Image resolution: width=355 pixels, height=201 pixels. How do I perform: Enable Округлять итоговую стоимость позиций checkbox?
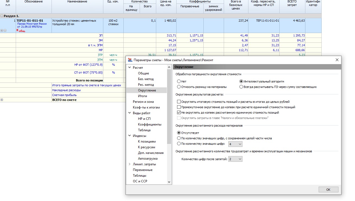(179, 102)
